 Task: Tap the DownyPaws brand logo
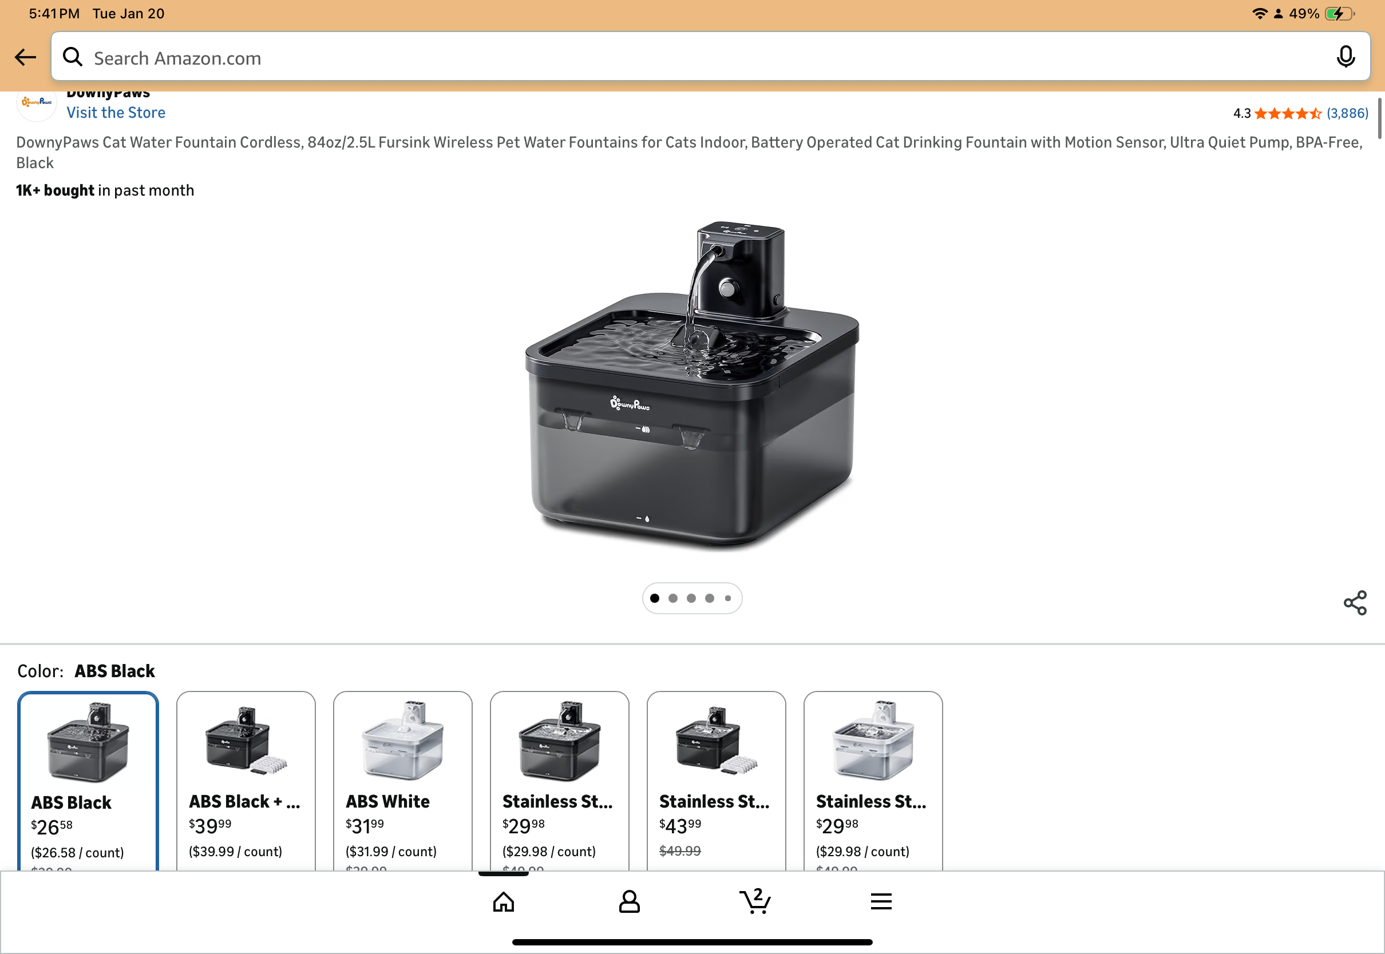[x=37, y=103]
